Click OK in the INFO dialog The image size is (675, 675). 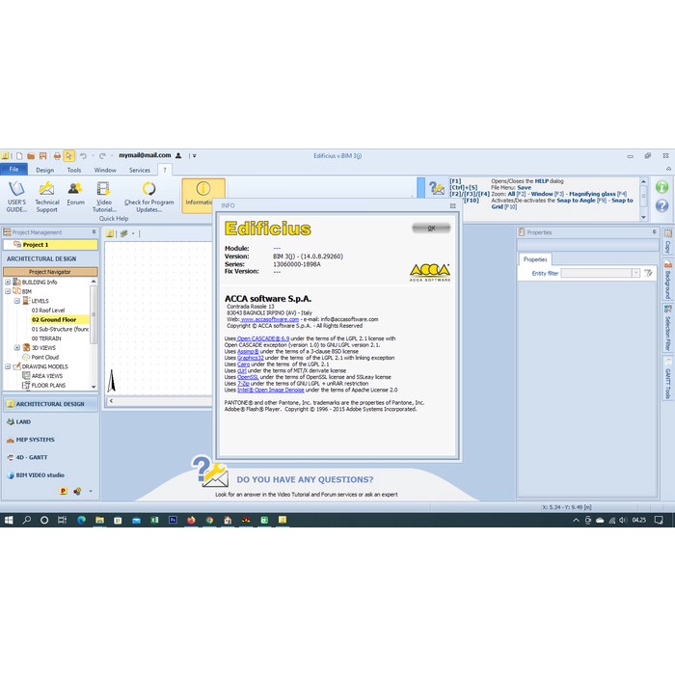click(431, 228)
